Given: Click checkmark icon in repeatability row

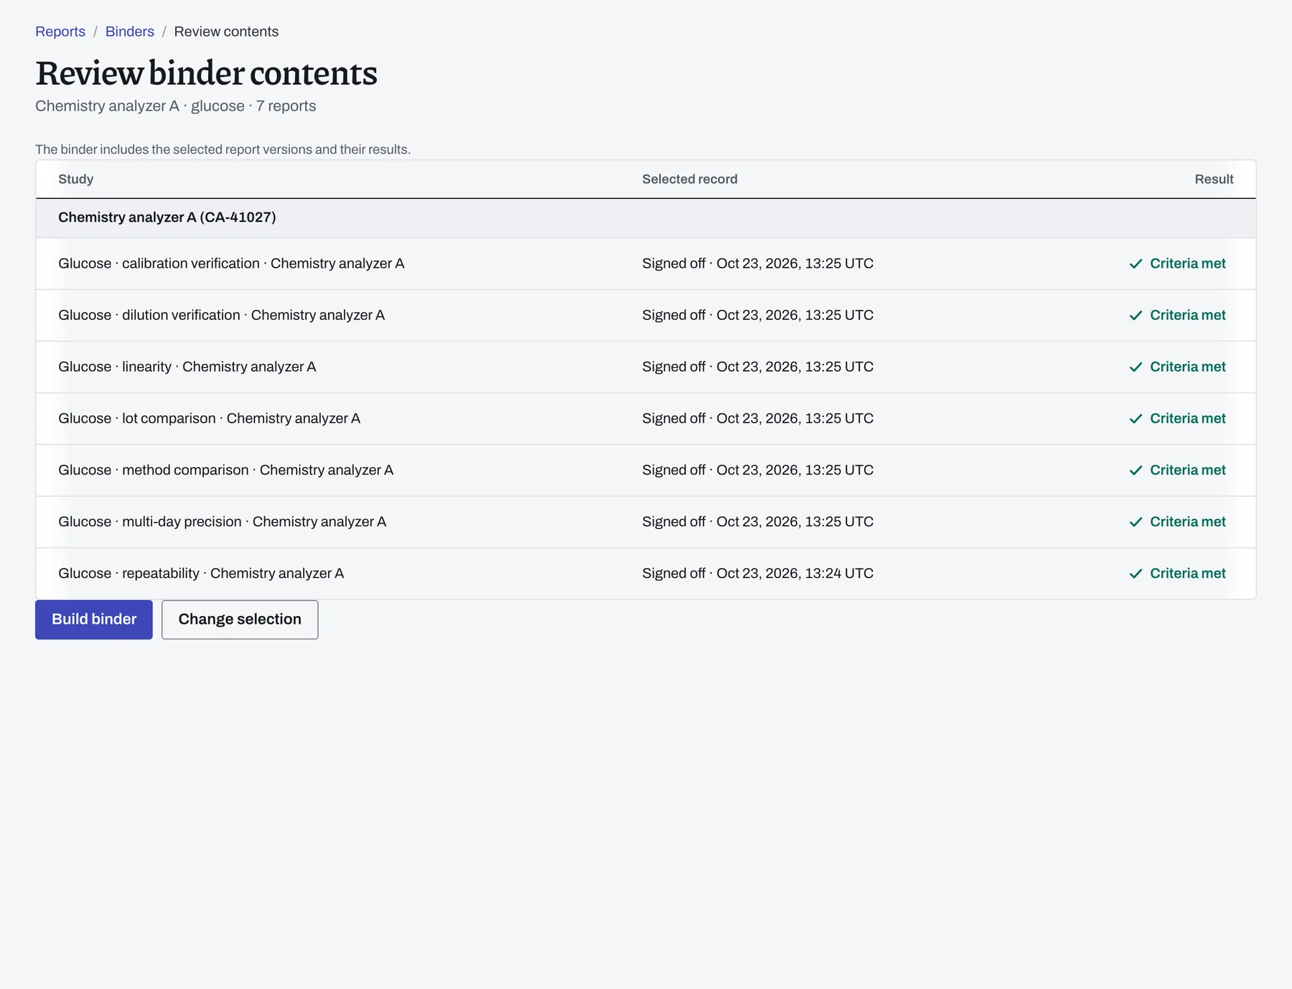Looking at the screenshot, I should (1136, 574).
